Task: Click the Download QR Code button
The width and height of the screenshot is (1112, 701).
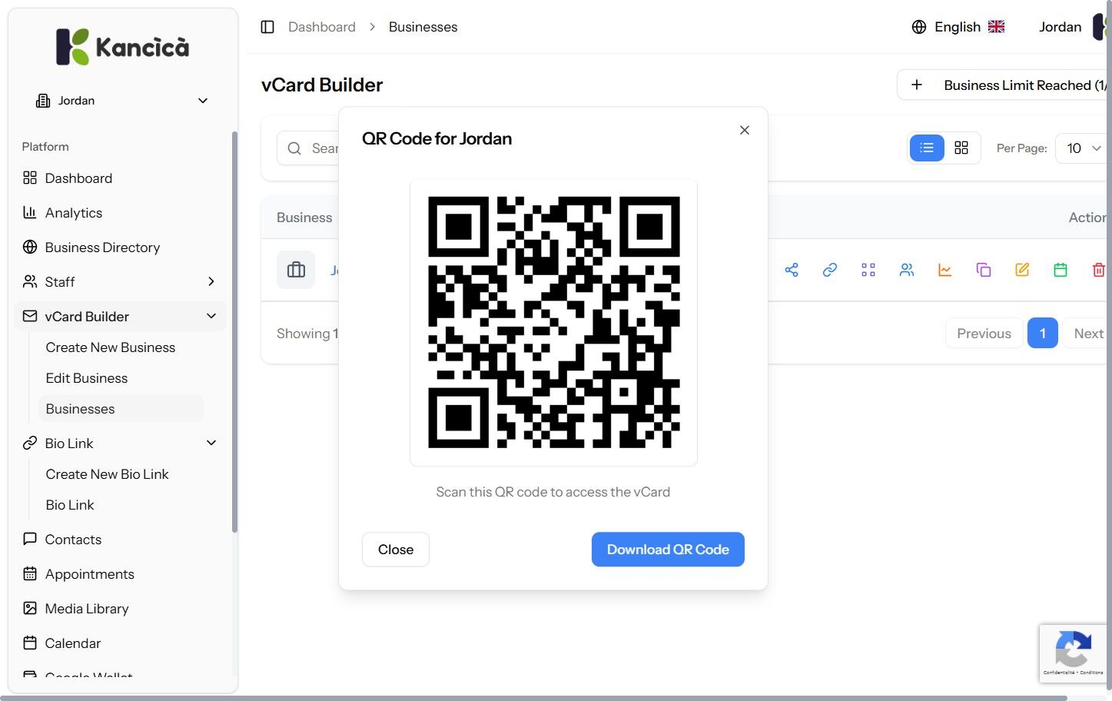Action: tap(668, 550)
